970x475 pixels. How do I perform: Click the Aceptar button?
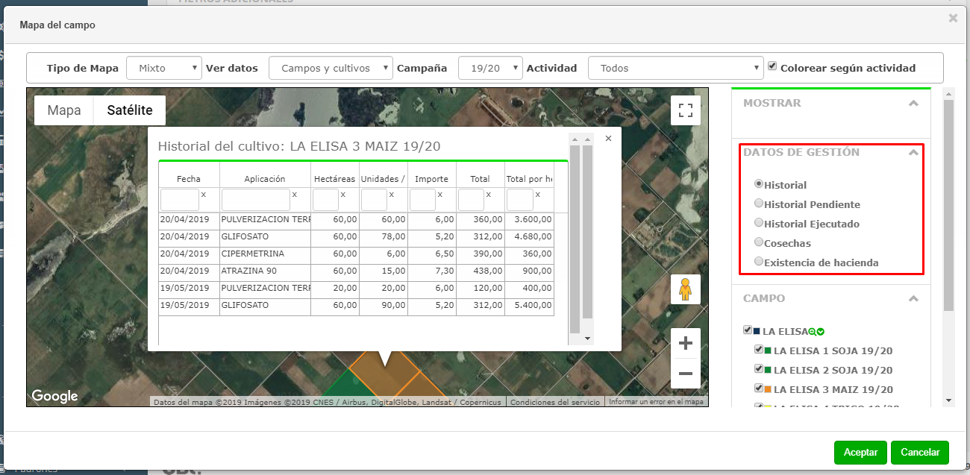[860, 453]
